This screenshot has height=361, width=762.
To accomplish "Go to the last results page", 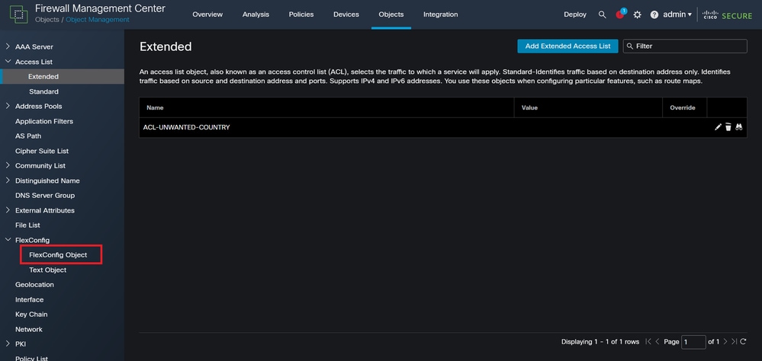I will pos(734,342).
